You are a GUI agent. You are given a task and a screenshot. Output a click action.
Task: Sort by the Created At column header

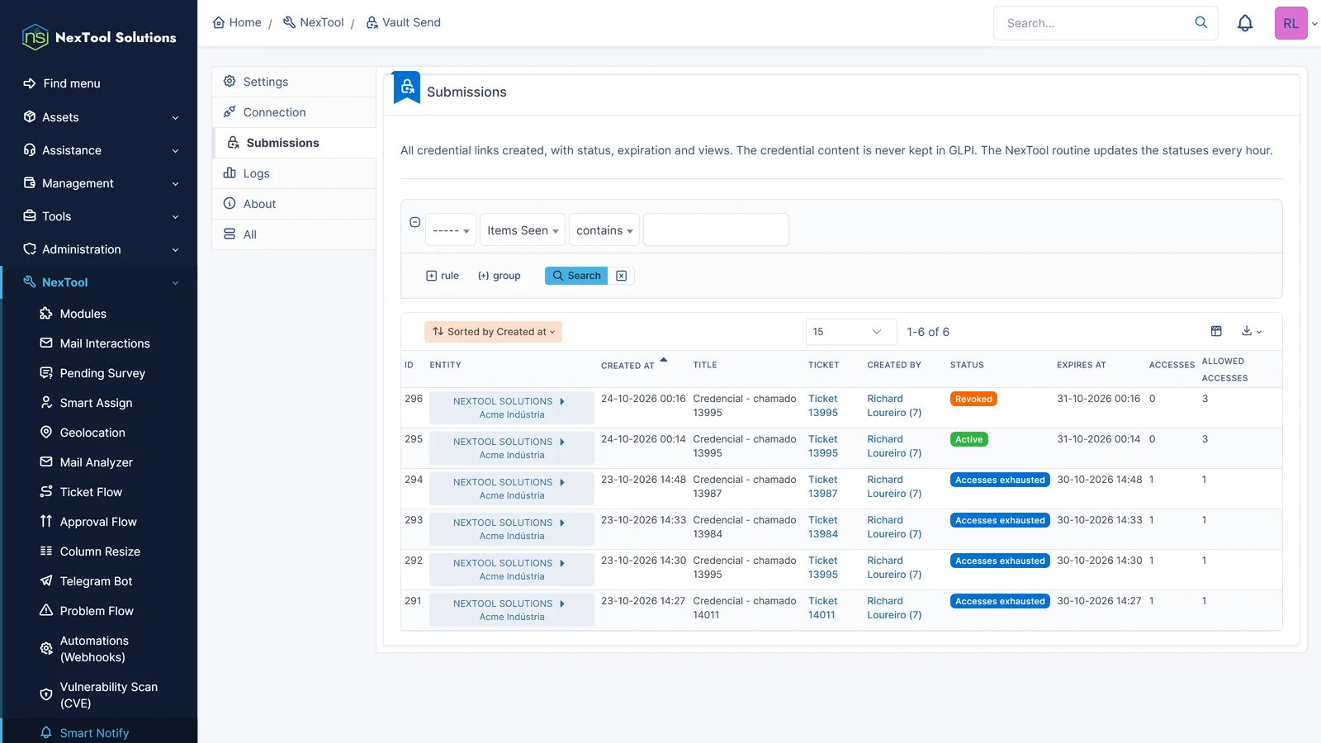pyautogui.click(x=627, y=365)
